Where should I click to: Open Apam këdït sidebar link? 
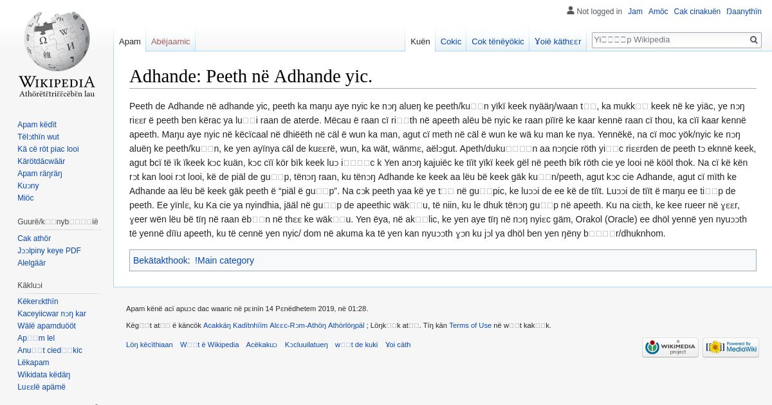37,125
